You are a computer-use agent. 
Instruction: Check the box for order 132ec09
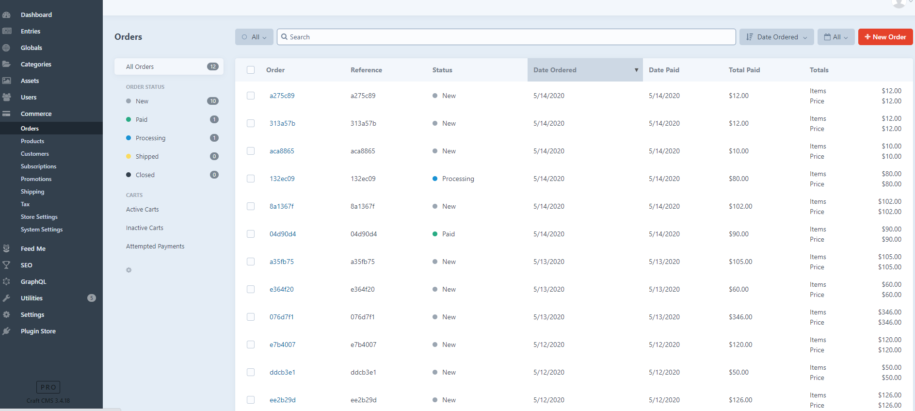click(251, 179)
